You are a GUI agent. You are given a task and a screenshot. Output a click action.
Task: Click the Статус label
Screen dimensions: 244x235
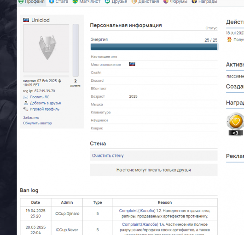click(x=211, y=28)
